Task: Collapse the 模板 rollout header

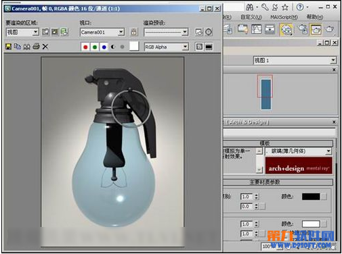Action: [278, 143]
